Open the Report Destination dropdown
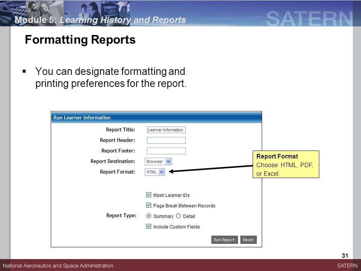Image resolution: width=361 pixels, height=271 pixels. point(158,161)
